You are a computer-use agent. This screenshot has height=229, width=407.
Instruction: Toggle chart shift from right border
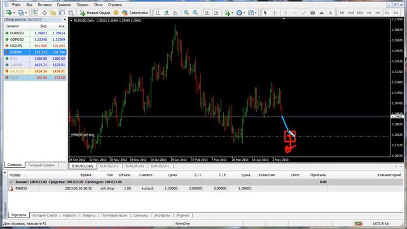216,13
